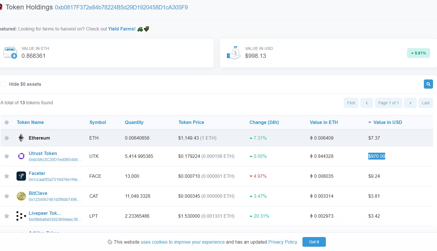Click Ethereum quantity 0.00640858
This screenshot has height=251, width=437.
click(x=137, y=138)
